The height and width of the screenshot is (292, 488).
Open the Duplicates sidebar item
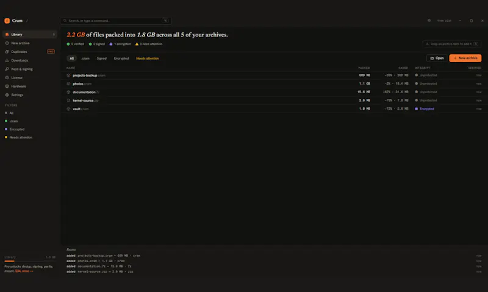[x=29, y=52]
